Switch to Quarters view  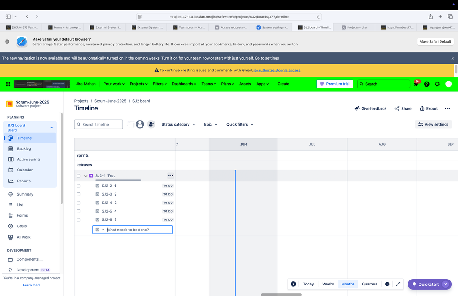370,284
